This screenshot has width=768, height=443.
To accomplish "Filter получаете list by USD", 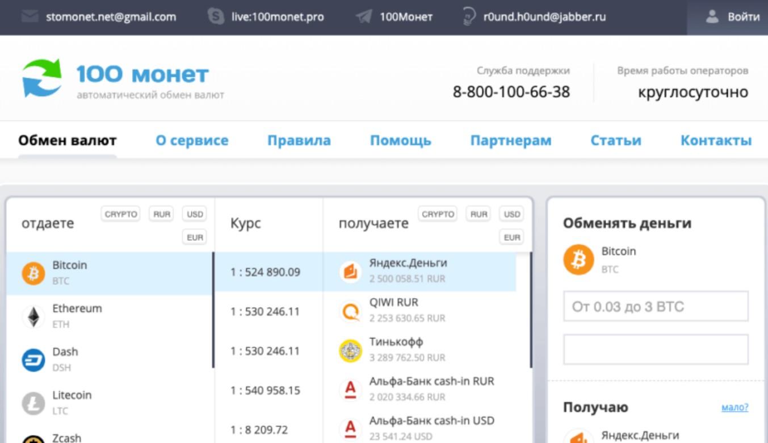I will (512, 214).
